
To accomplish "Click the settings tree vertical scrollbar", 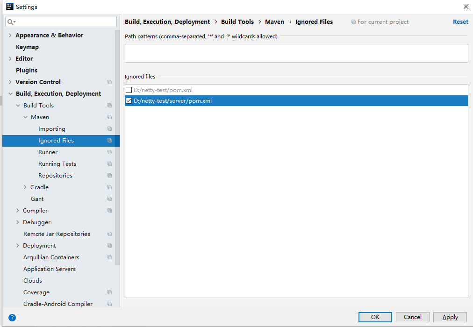I will [x=117, y=148].
